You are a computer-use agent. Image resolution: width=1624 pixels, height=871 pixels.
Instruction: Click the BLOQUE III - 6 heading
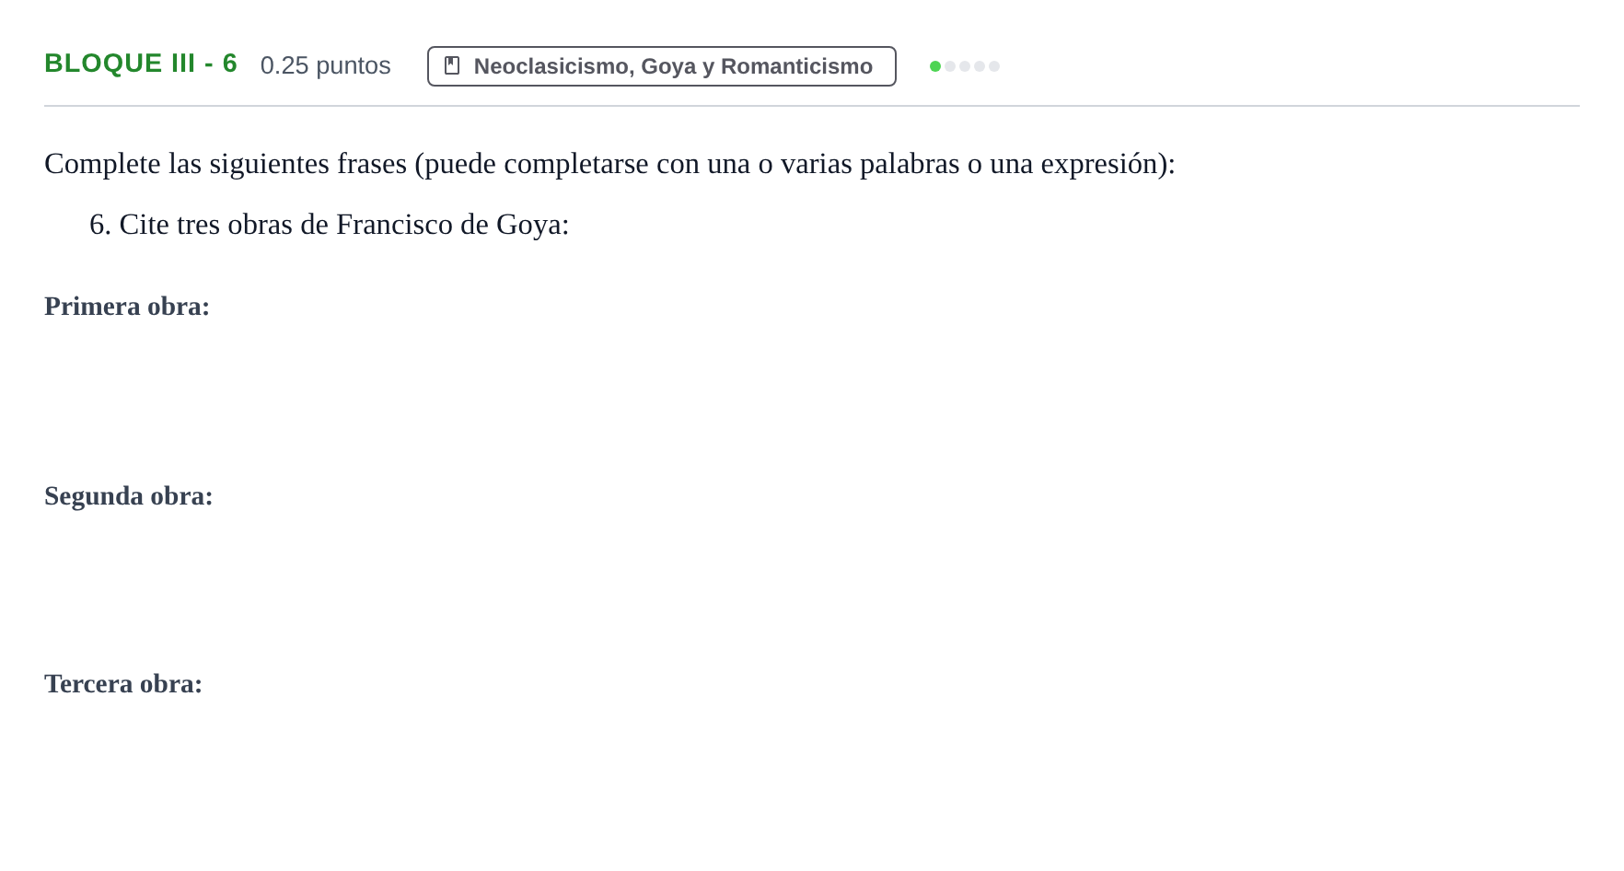[141, 64]
